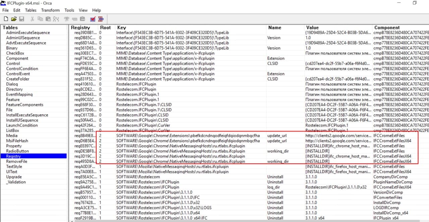This screenshot has width=429, height=222.
Task: Click the Open folder toolbar icon
Action: click(14, 19)
